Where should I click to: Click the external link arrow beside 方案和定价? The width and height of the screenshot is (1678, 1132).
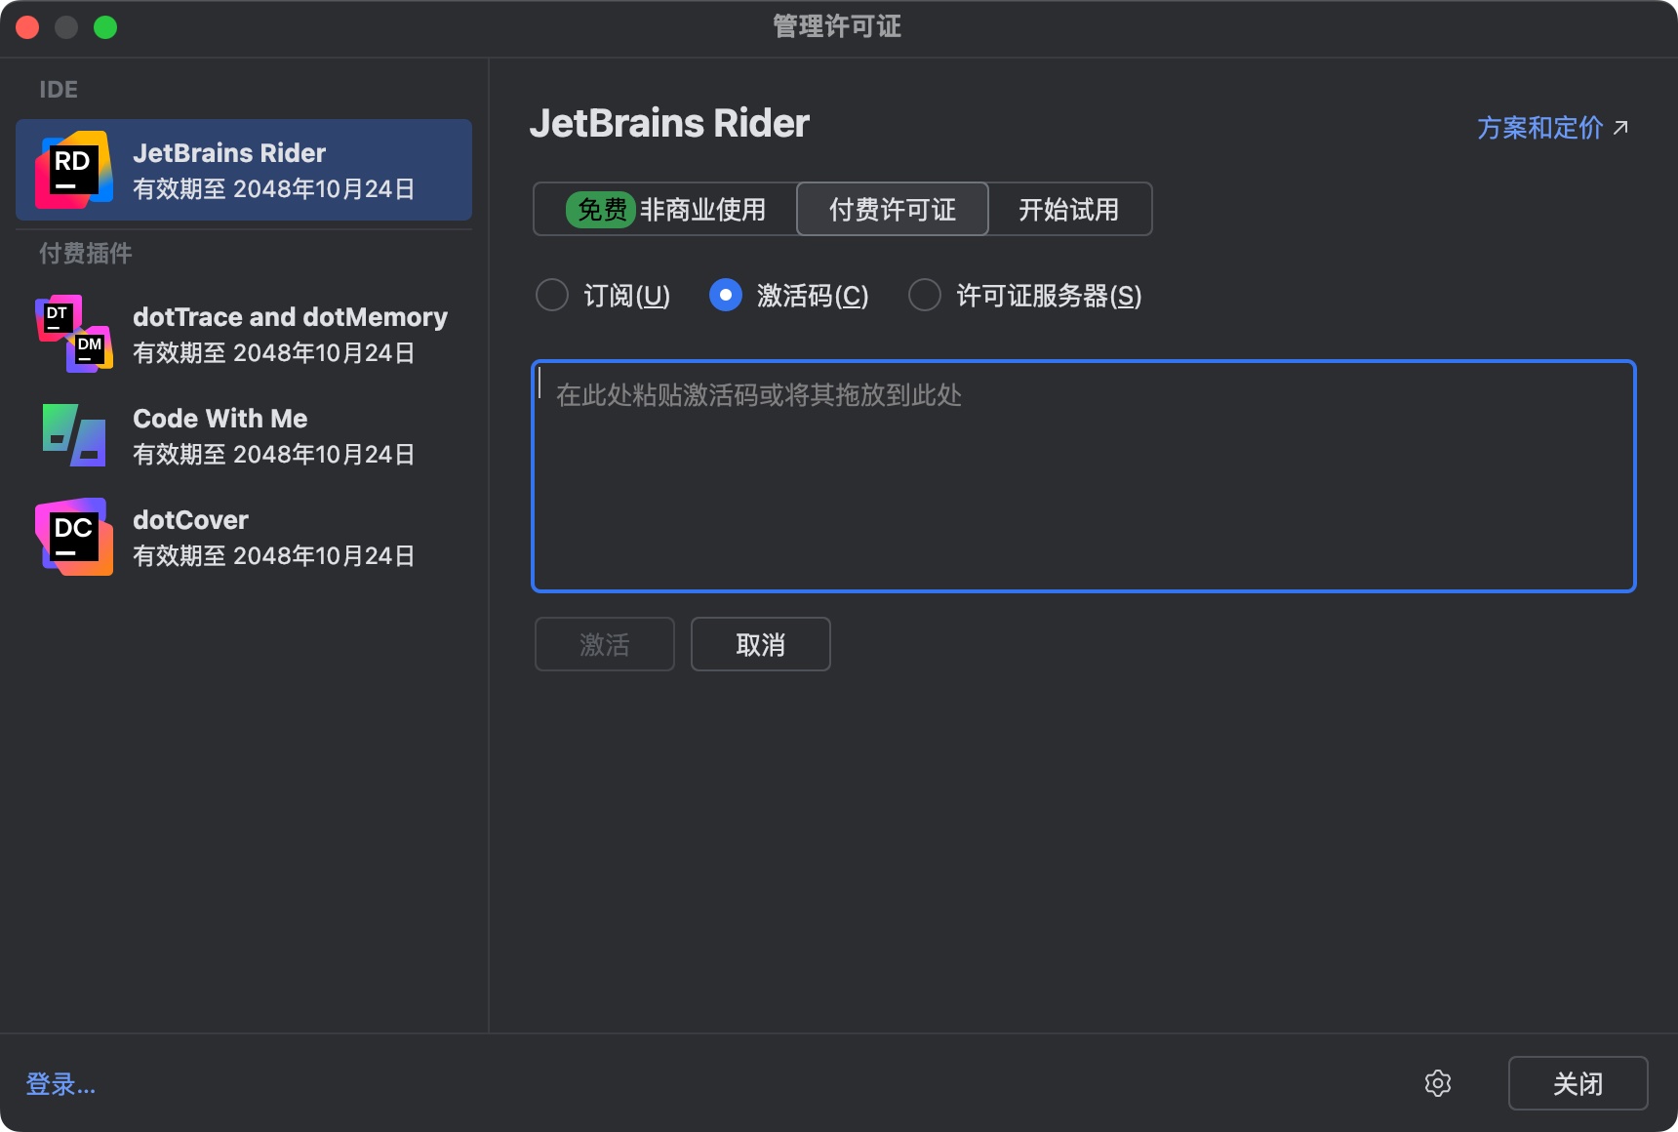tap(1620, 128)
